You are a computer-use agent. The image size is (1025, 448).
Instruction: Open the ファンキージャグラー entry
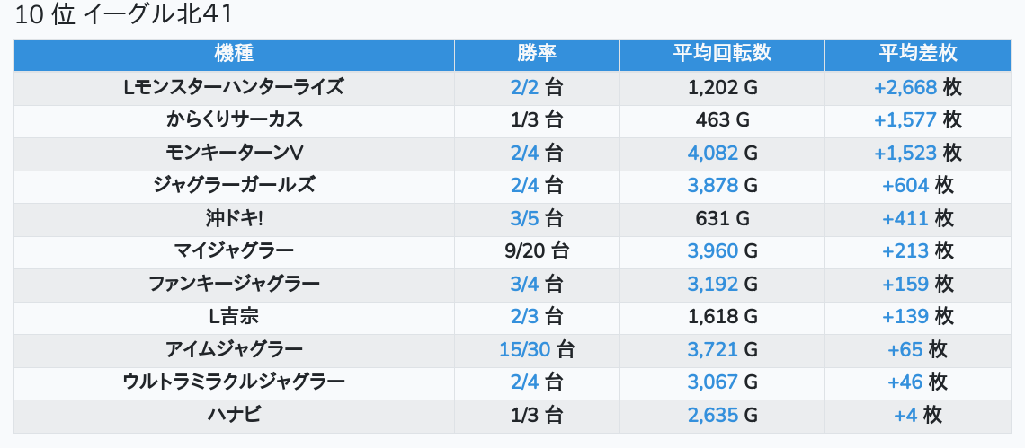[x=234, y=284]
